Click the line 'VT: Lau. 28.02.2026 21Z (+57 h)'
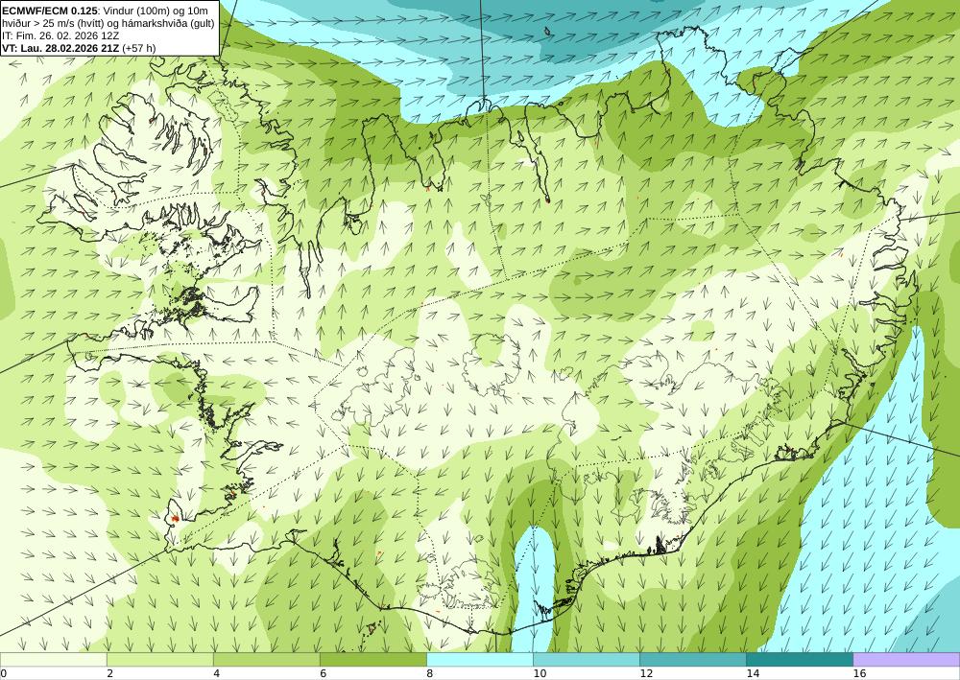Screen dimensions: 960x680 coord(79,48)
